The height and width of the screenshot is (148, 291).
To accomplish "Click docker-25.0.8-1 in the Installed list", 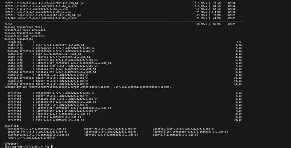I will click(x=110, y=129).
